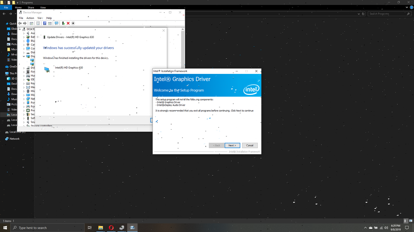Click Back arrow in Device Manager toolbar
The height and width of the screenshot is (232, 414).
click(20, 24)
